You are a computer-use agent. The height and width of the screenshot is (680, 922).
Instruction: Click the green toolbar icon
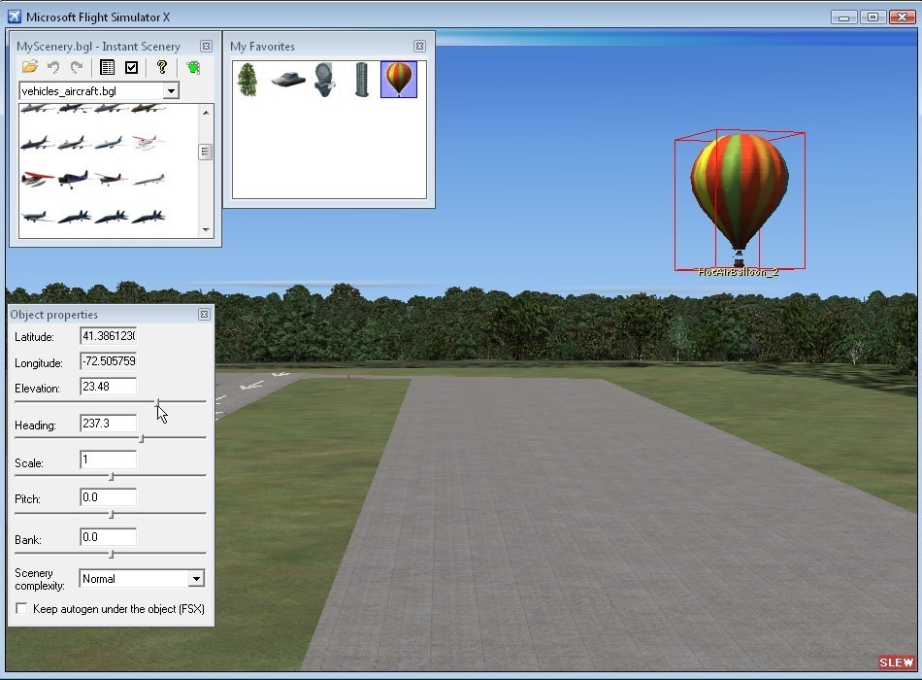193,67
